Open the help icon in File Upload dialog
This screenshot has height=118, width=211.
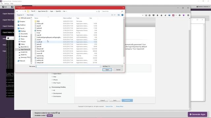pyautogui.click(x=122, y=15)
